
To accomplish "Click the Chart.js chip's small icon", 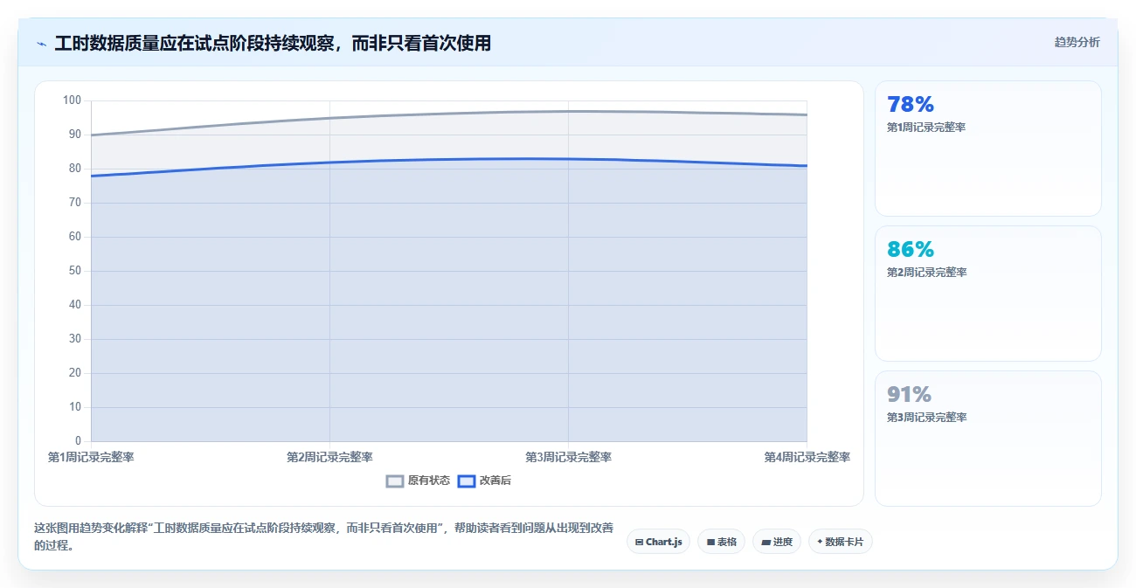I will (x=640, y=543).
